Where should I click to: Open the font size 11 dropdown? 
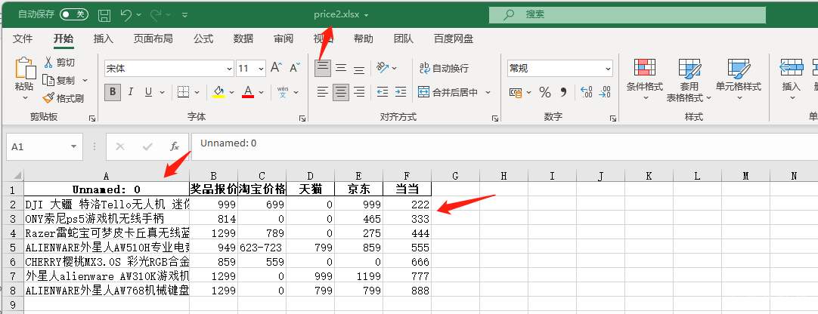261,69
